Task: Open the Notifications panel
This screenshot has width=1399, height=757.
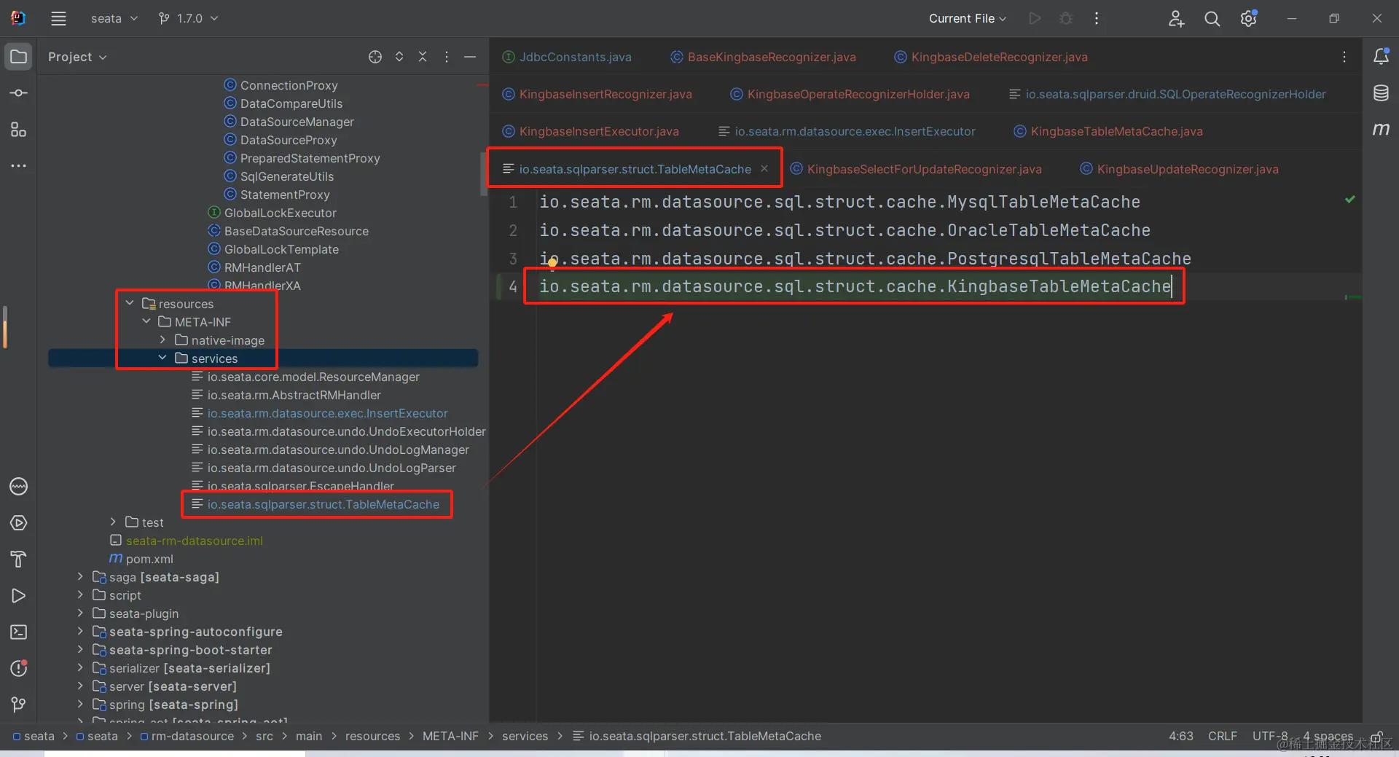Action: [x=1381, y=57]
